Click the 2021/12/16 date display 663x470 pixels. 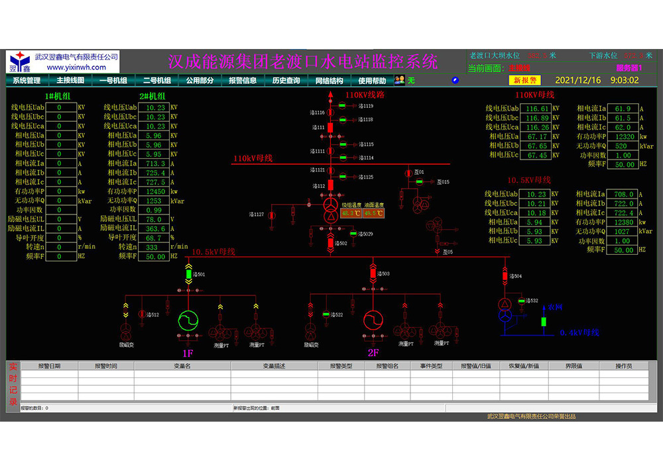tap(578, 80)
